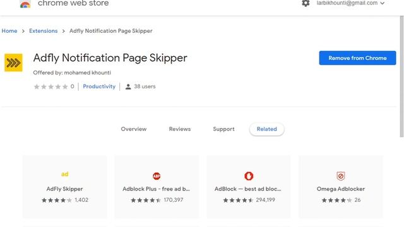Switch to the Overview tab
The width and height of the screenshot is (404, 227).
134,129
